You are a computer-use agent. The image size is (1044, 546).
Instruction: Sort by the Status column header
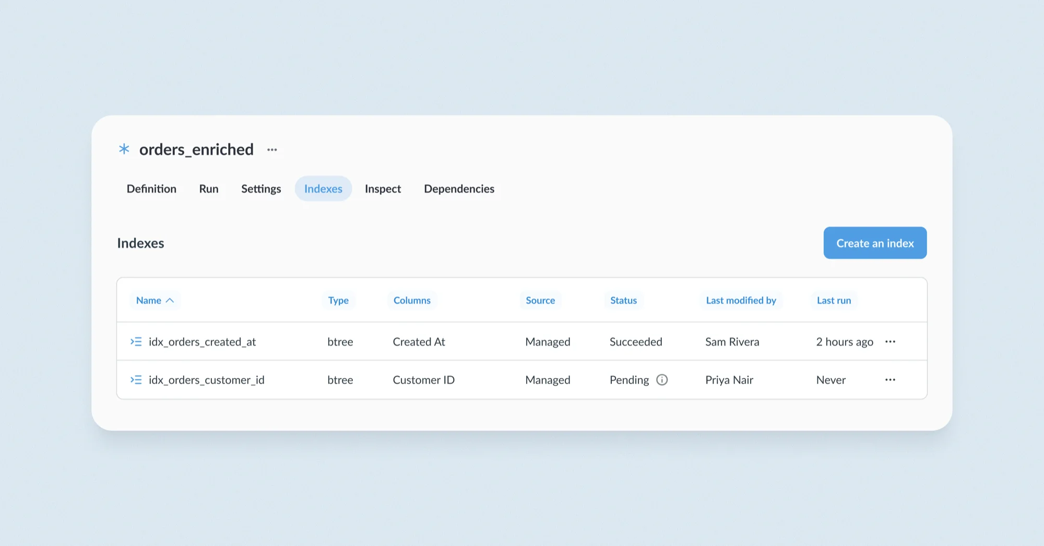623,300
